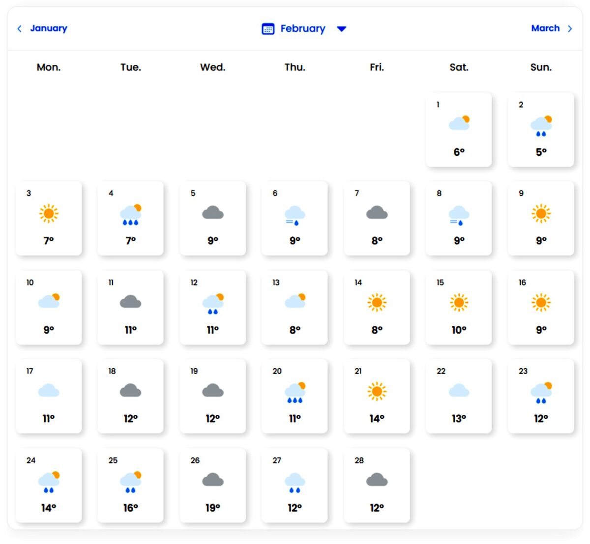Click the sunny icon on February 3
The width and height of the screenshot is (590, 544).
(x=49, y=214)
